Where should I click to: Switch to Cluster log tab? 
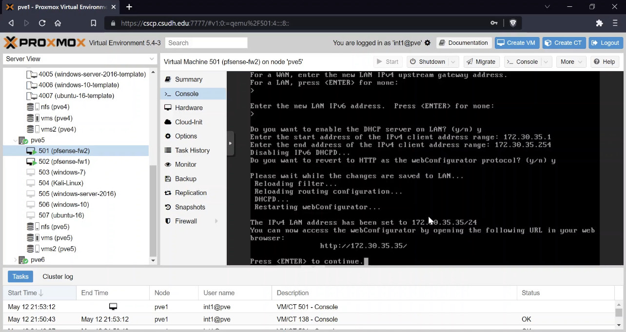pyautogui.click(x=58, y=276)
